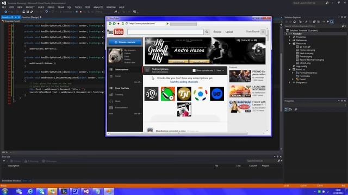Toggle the Errors filter in Error List
The image size is (348, 195).
point(16,161)
